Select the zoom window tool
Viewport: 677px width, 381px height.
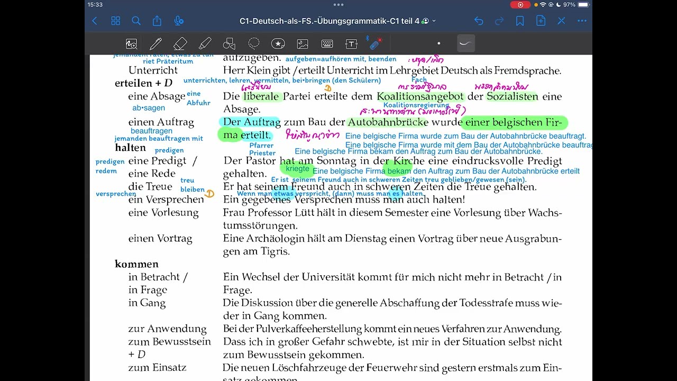tap(131, 43)
